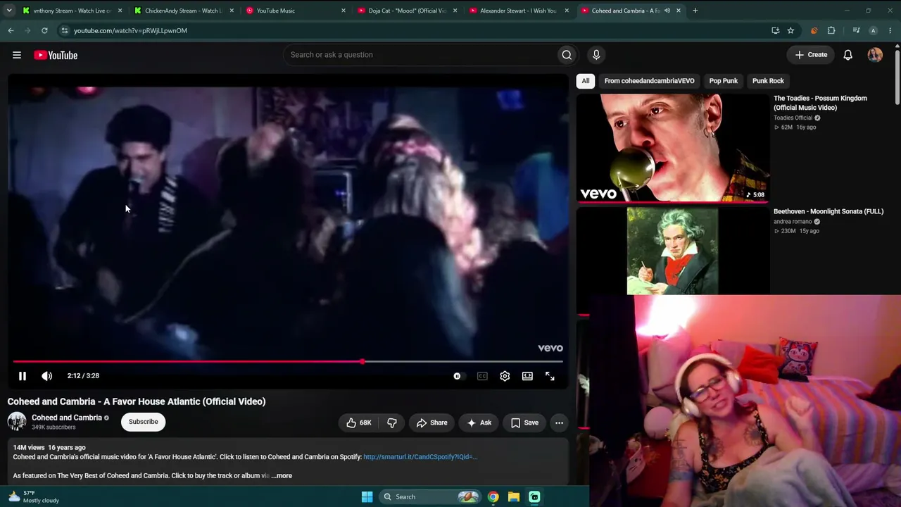901x507 pixels.
Task: Click in the search input field
Action: point(420,55)
